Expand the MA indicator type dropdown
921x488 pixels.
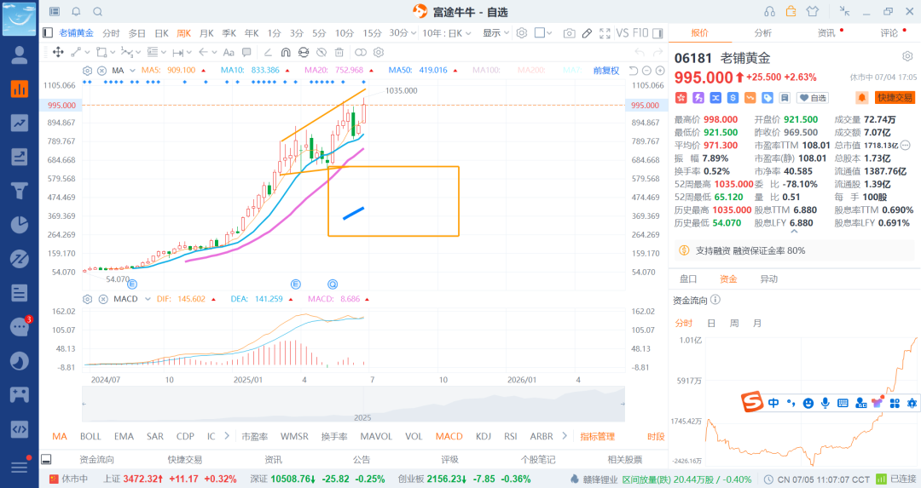(133, 71)
